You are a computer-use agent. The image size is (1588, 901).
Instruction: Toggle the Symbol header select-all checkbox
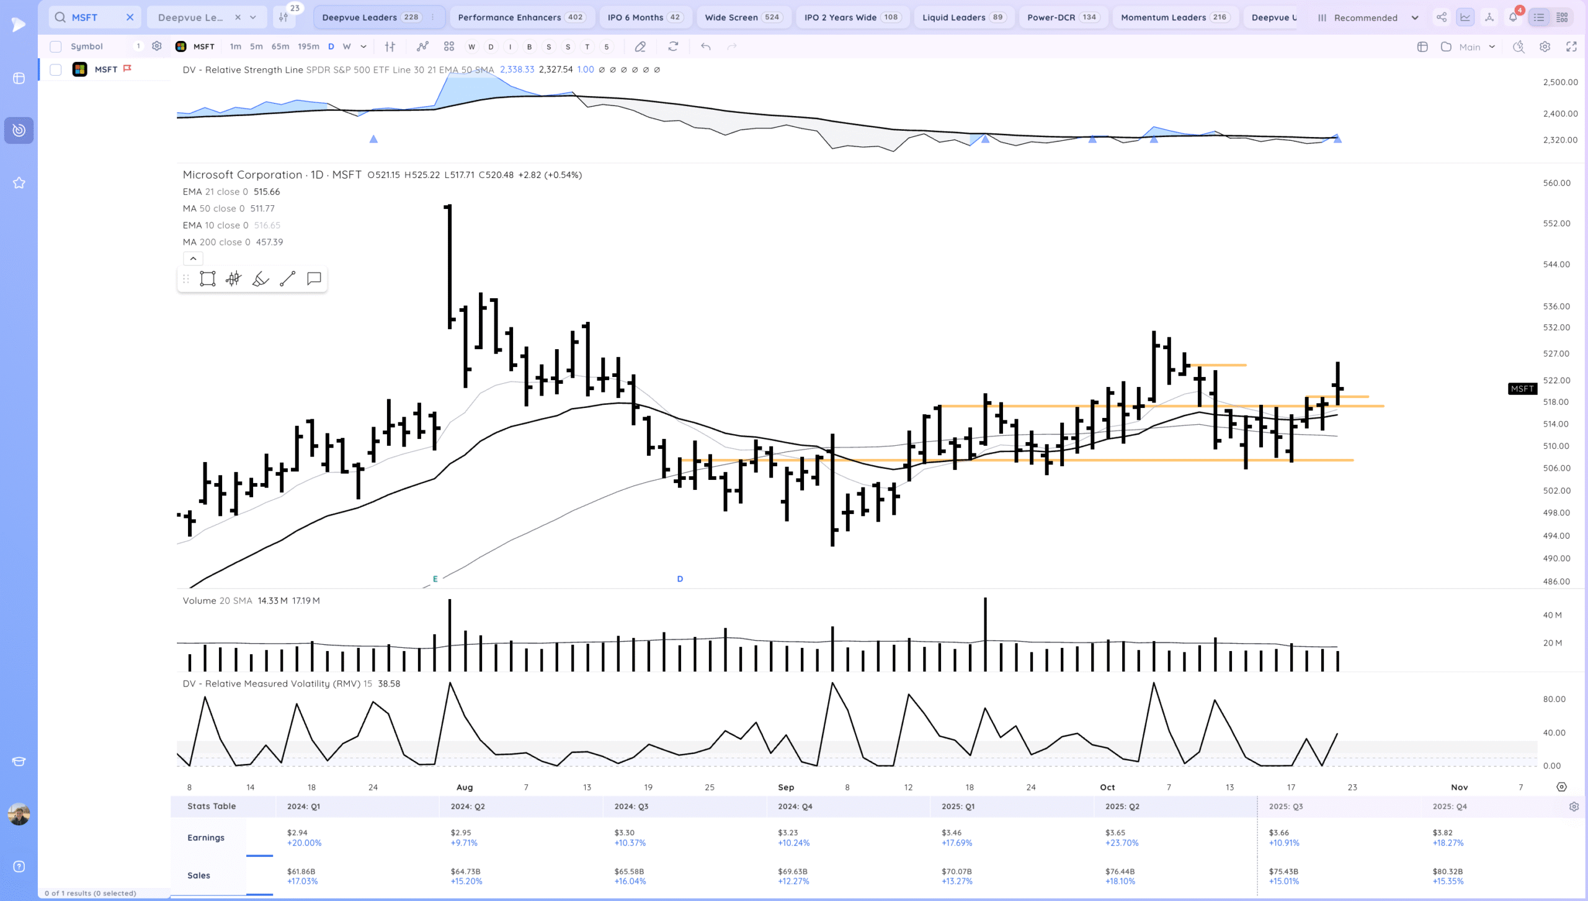[x=56, y=47]
